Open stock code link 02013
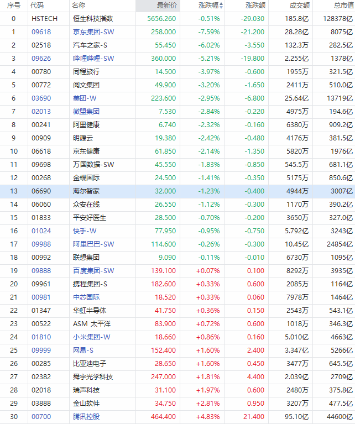Viewport: 355px width, 424px height. point(41,112)
